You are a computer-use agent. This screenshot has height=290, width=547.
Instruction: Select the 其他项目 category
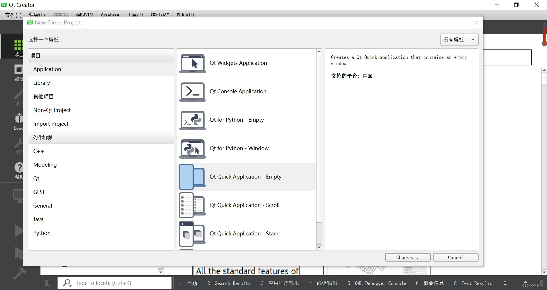(x=101, y=96)
